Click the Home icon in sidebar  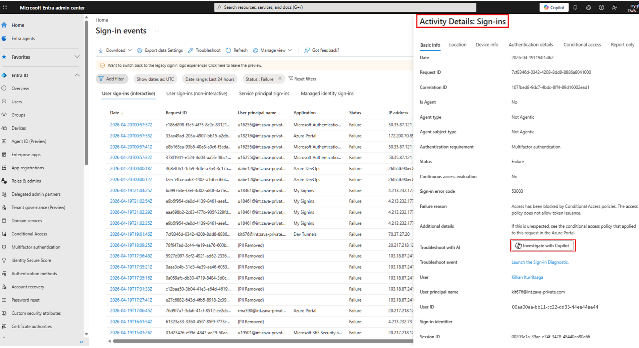[x=4, y=25]
